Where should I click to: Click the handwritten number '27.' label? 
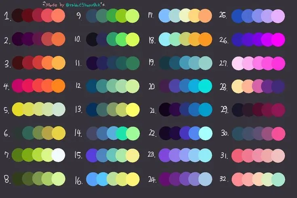(223, 63)
